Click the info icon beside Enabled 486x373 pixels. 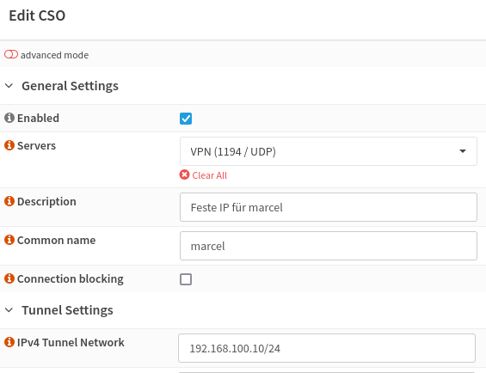point(9,118)
